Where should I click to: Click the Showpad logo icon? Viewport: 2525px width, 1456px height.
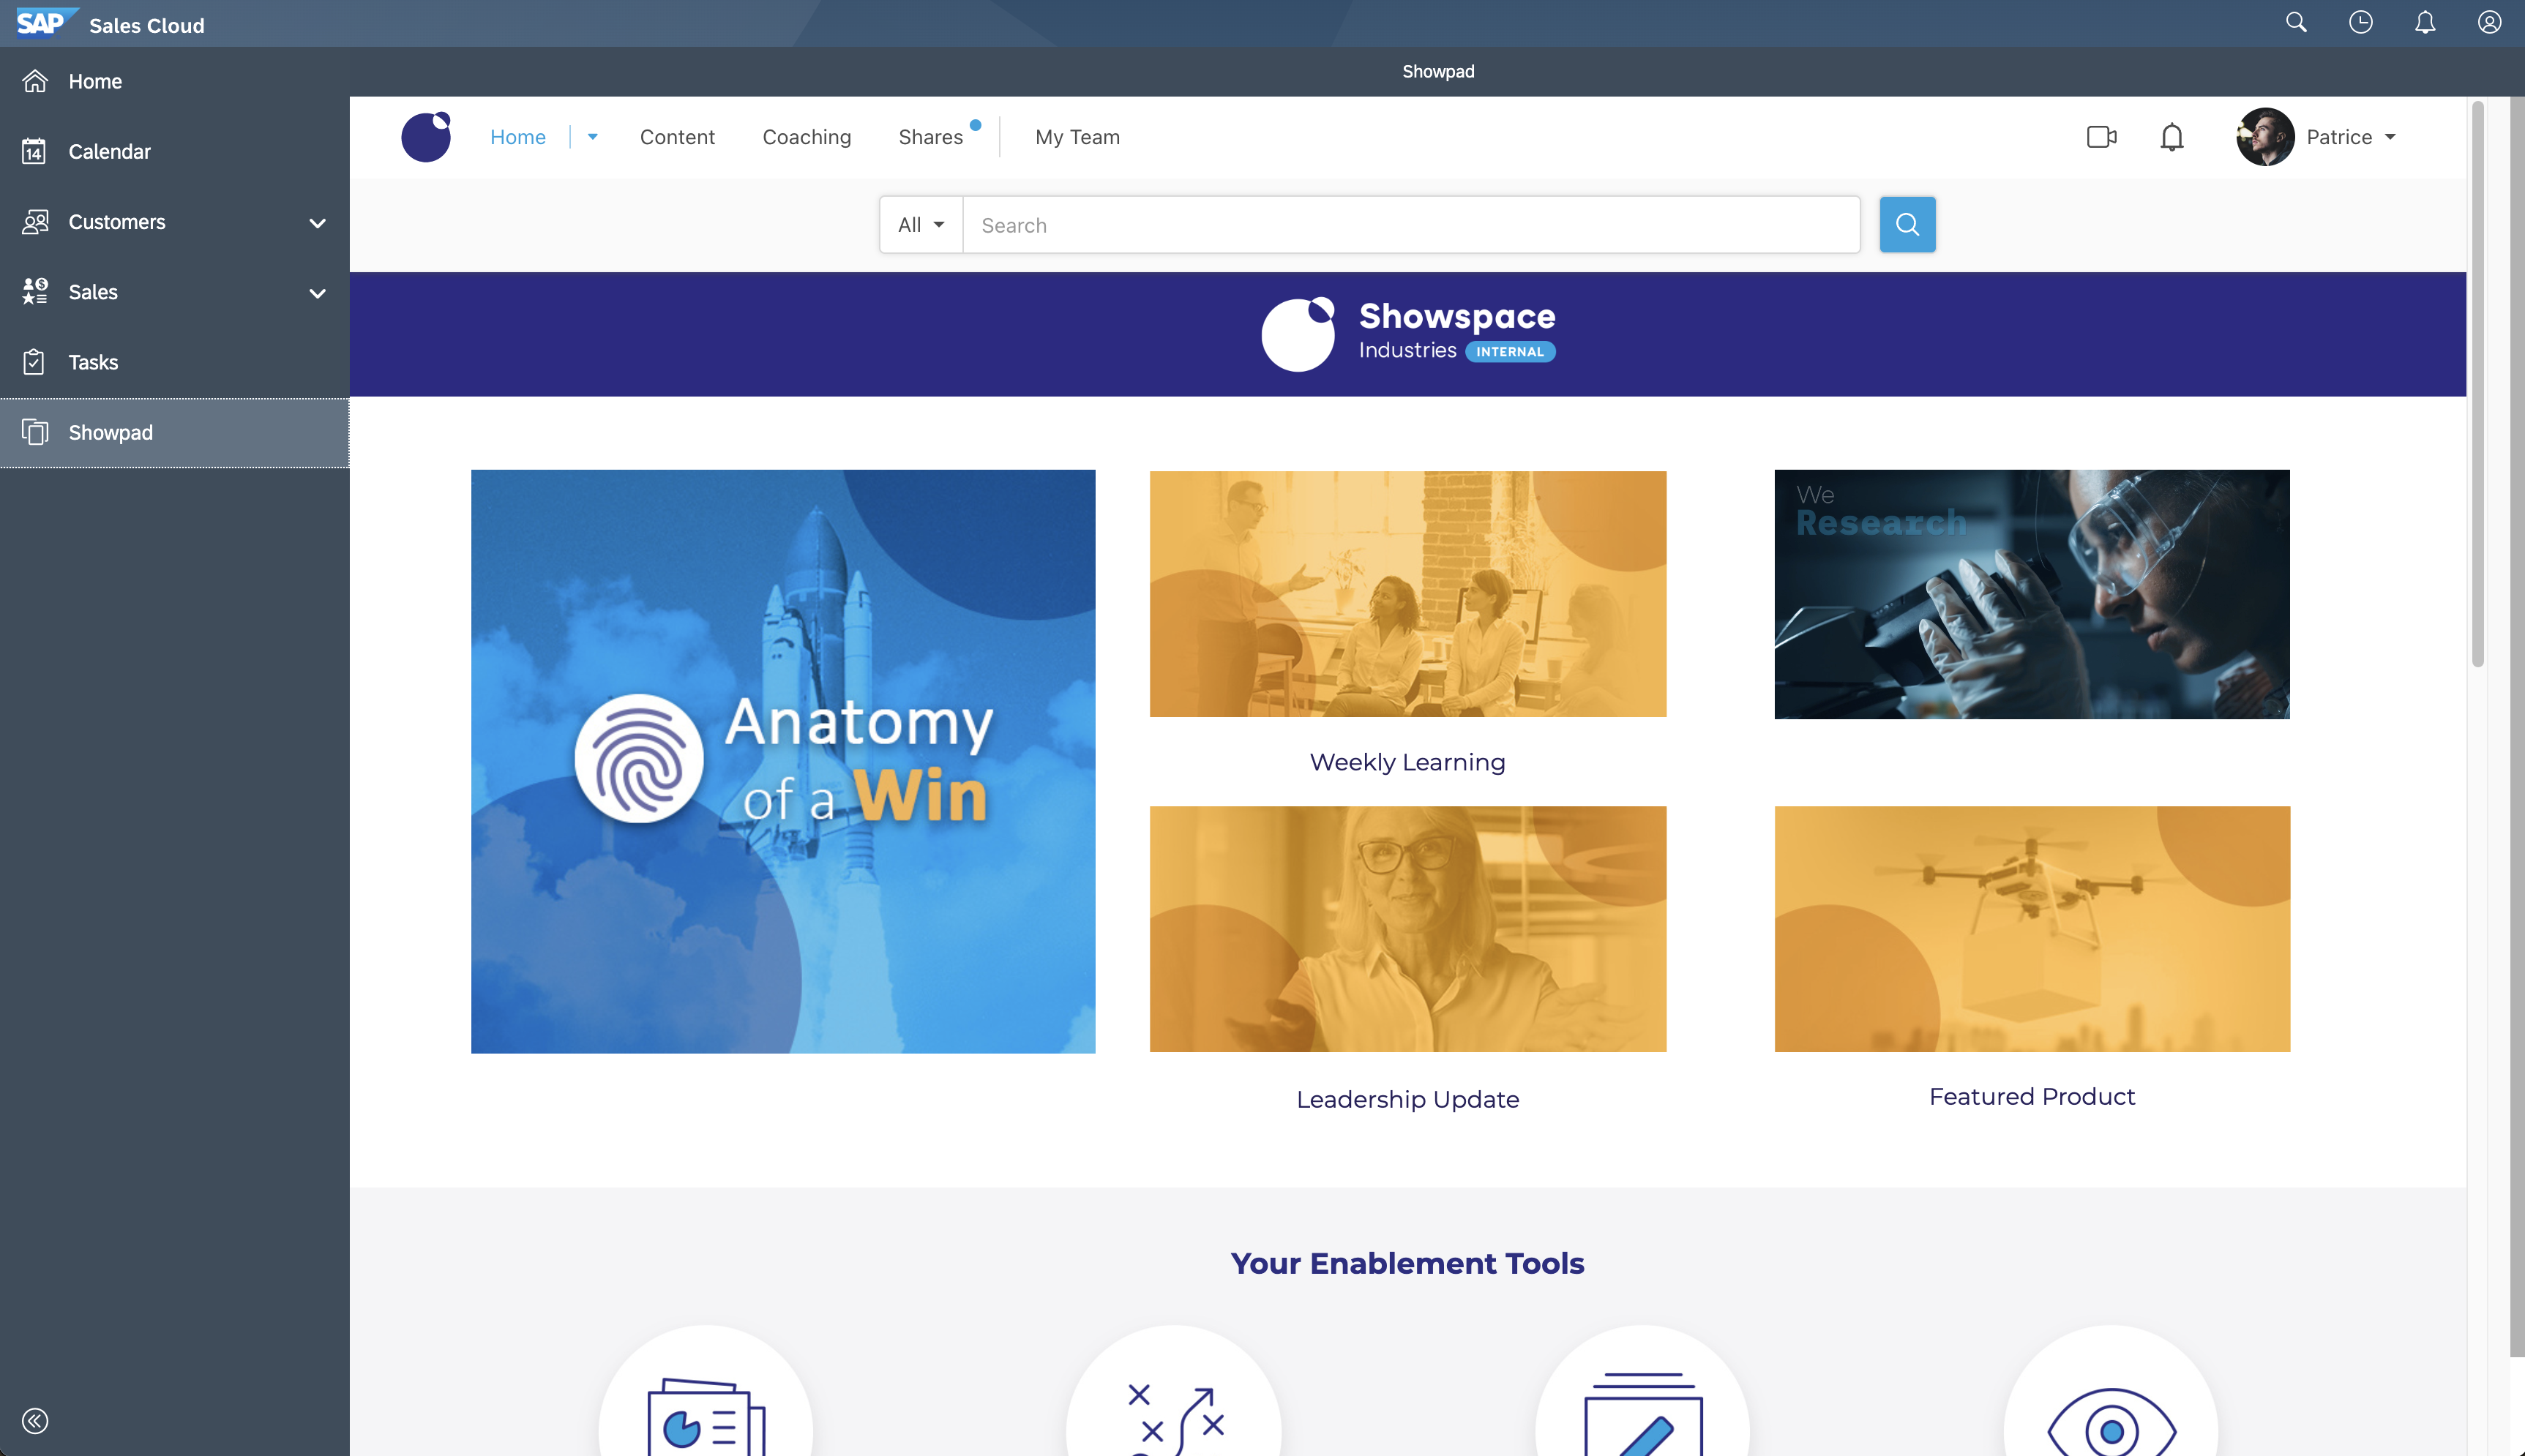pyautogui.click(x=426, y=137)
